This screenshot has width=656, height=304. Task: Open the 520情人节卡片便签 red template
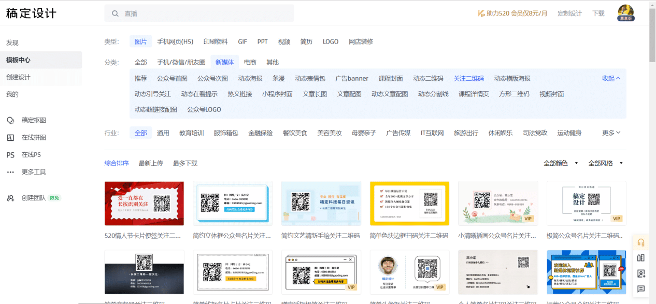[144, 203]
